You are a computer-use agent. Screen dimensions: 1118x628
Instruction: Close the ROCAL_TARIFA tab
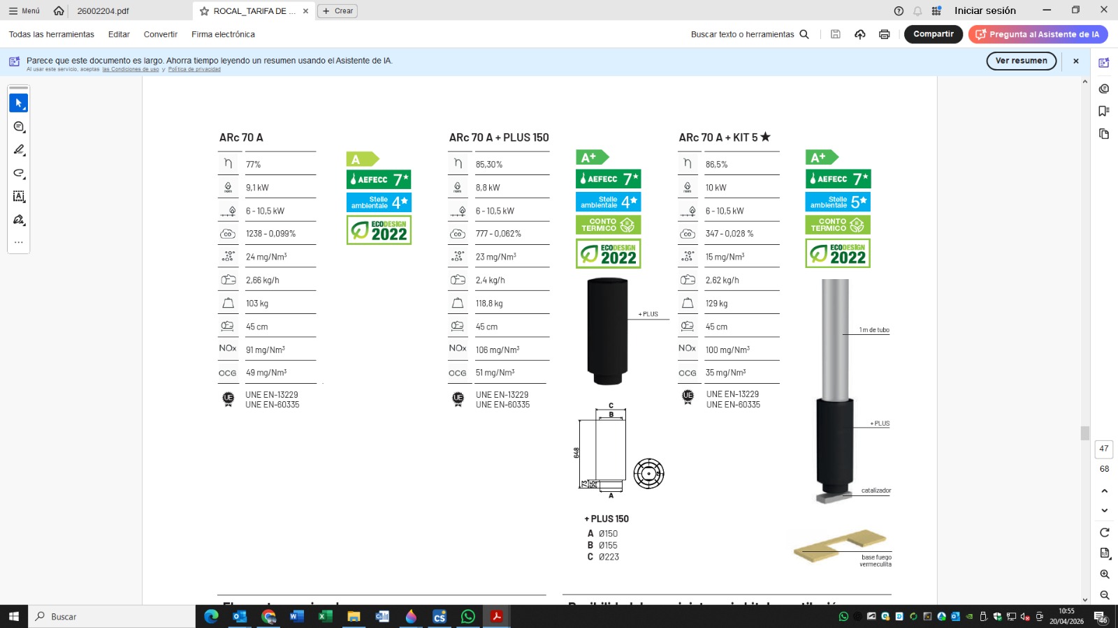point(305,11)
